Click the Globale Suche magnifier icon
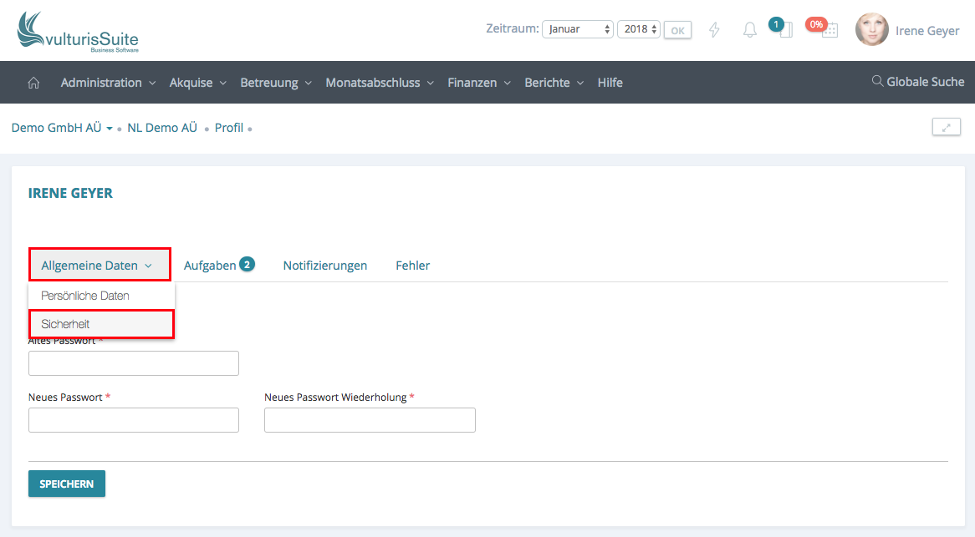975x537 pixels. click(877, 82)
